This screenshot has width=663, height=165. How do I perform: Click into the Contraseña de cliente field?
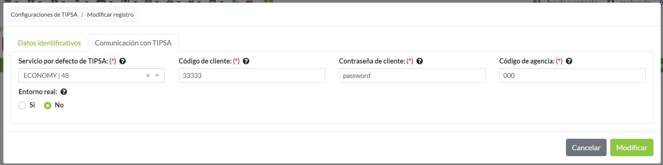(x=412, y=76)
